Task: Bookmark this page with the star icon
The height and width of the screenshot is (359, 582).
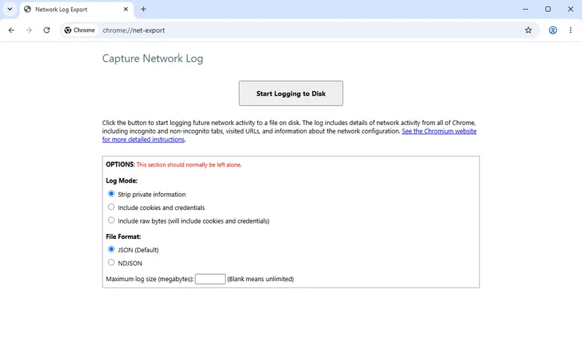Action: point(528,30)
